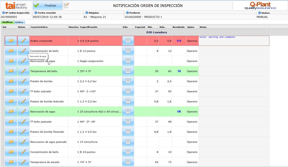Open the info icon for Presion de bomba Aclarado

[128, 102]
